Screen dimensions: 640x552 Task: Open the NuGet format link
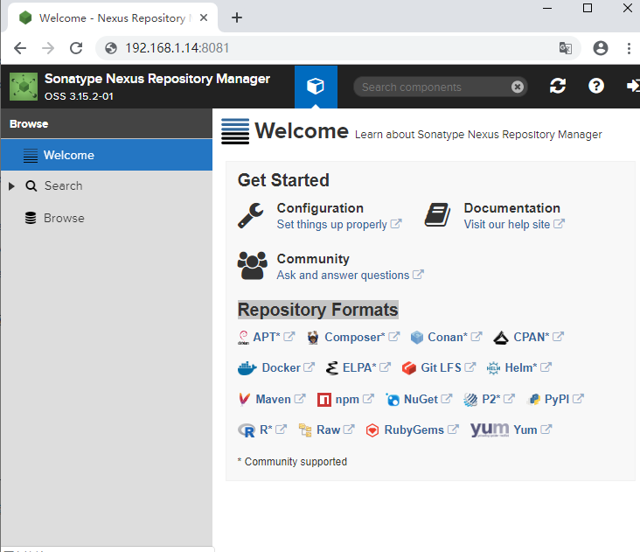click(421, 399)
